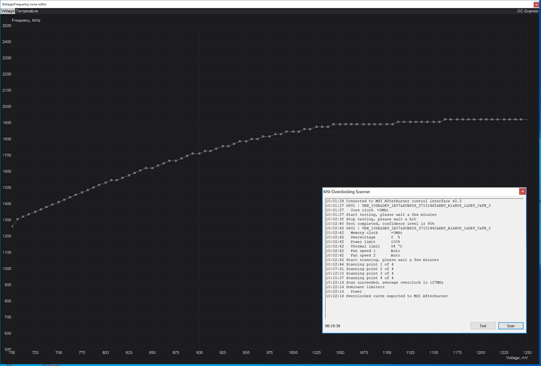Click the MSI Overclocking Scanner title bar
Image resolution: width=541 pixels, height=366 pixels.
click(x=399, y=192)
